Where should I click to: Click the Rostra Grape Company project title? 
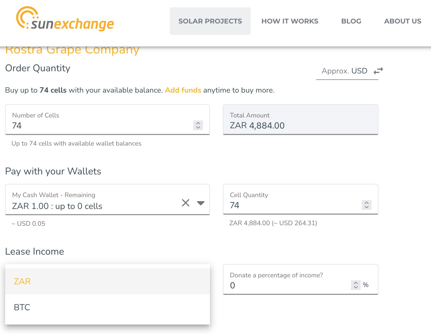click(72, 50)
